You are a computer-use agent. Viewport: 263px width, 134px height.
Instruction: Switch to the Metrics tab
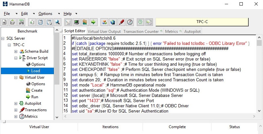coord(174,32)
